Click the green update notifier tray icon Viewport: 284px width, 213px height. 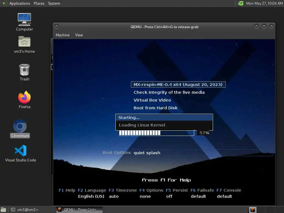240,3
